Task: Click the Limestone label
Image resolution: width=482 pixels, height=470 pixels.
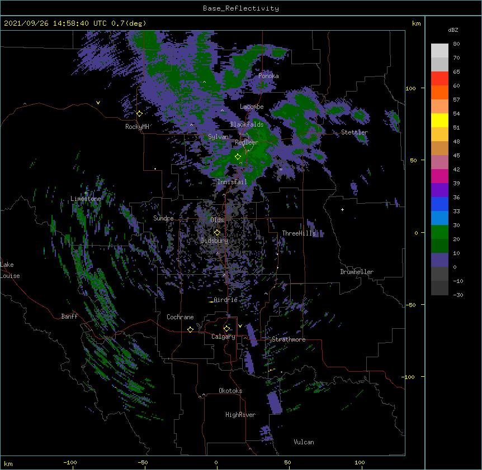Action: [x=86, y=199]
